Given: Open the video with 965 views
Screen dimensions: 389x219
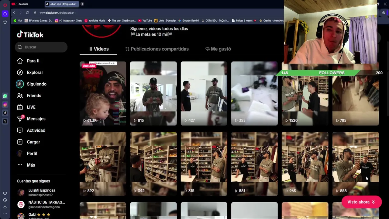Looking at the screenshot, I should [x=305, y=164].
